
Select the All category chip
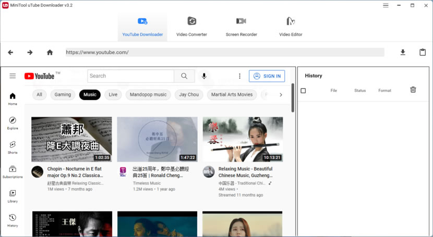pyautogui.click(x=39, y=95)
